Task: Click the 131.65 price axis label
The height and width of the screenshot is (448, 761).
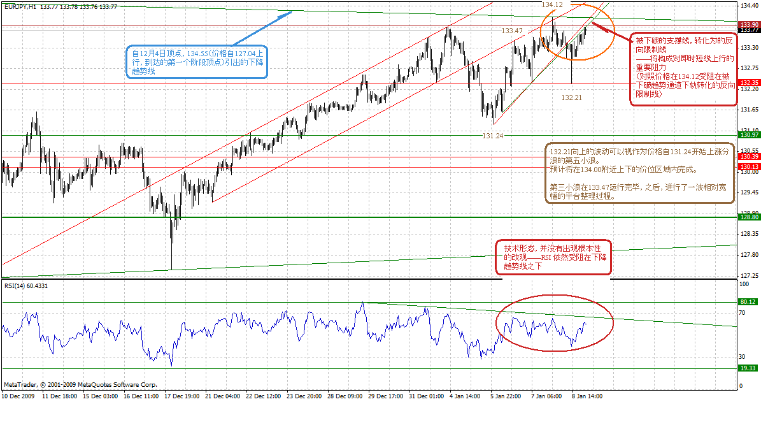Action: pyautogui.click(x=750, y=110)
